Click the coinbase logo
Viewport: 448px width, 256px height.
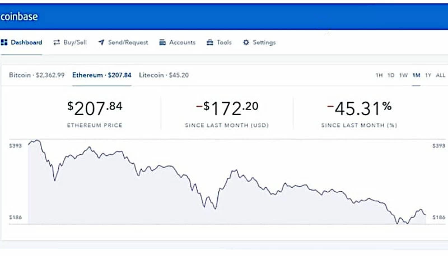(19, 17)
